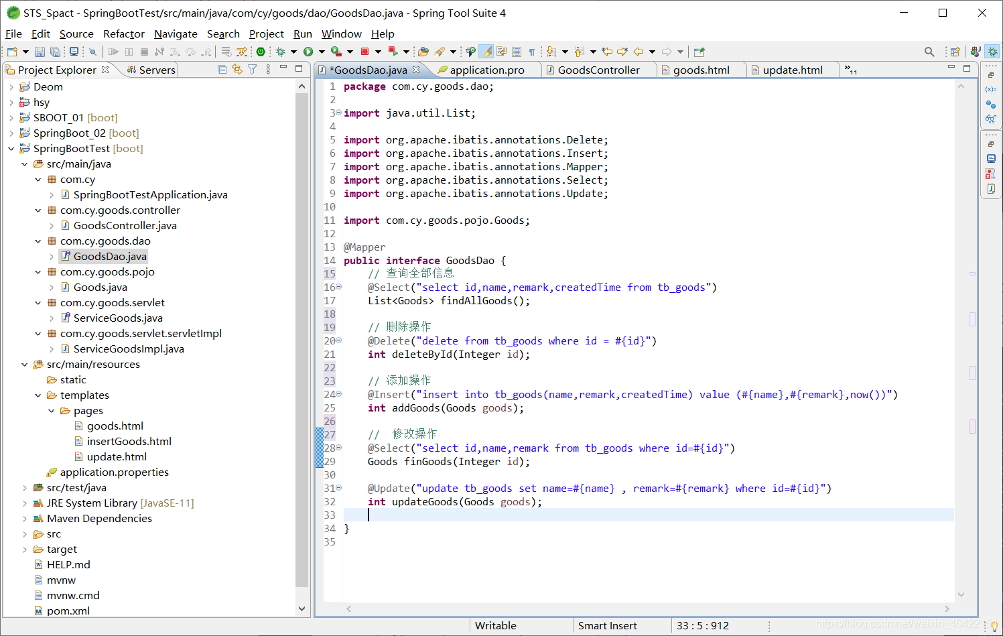Open the File menu
Image resolution: width=1003 pixels, height=636 pixels.
click(x=13, y=34)
